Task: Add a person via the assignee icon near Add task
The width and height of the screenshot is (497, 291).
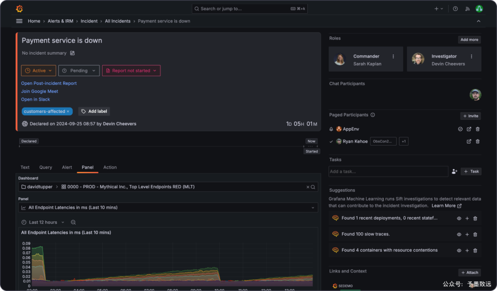Action: click(454, 171)
